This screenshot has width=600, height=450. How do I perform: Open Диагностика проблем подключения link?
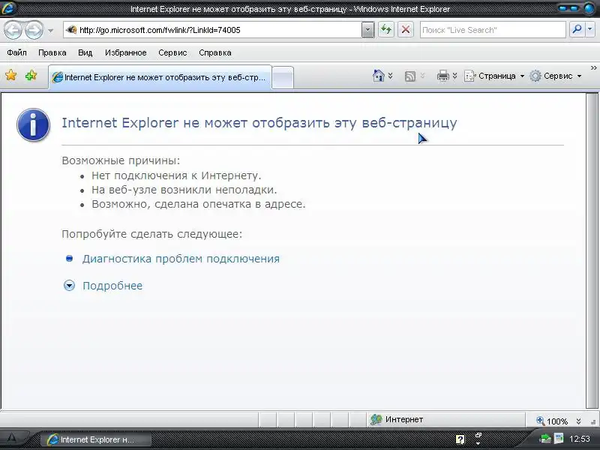coord(181,259)
